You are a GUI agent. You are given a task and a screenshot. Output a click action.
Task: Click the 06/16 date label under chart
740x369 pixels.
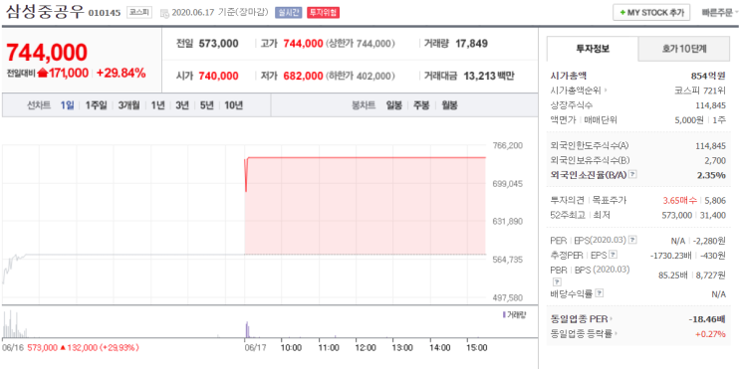coord(12,348)
